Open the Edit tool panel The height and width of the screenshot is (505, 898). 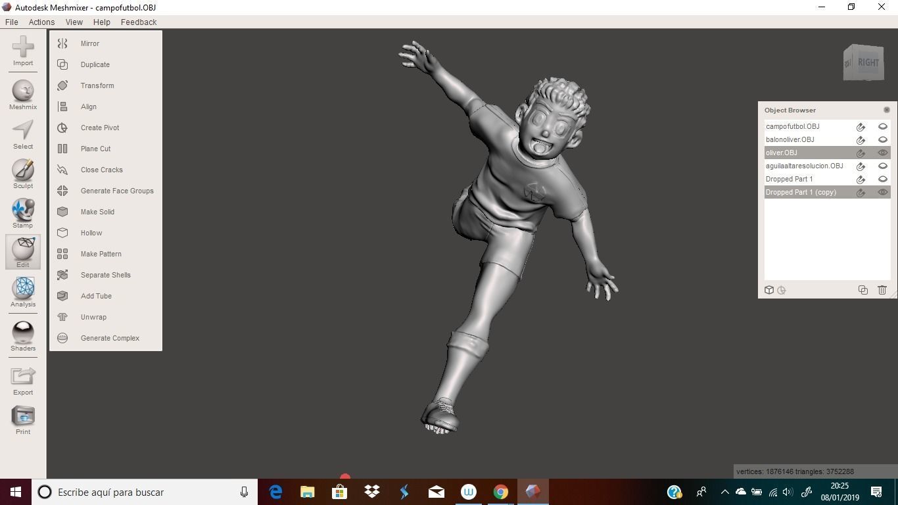coord(23,252)
